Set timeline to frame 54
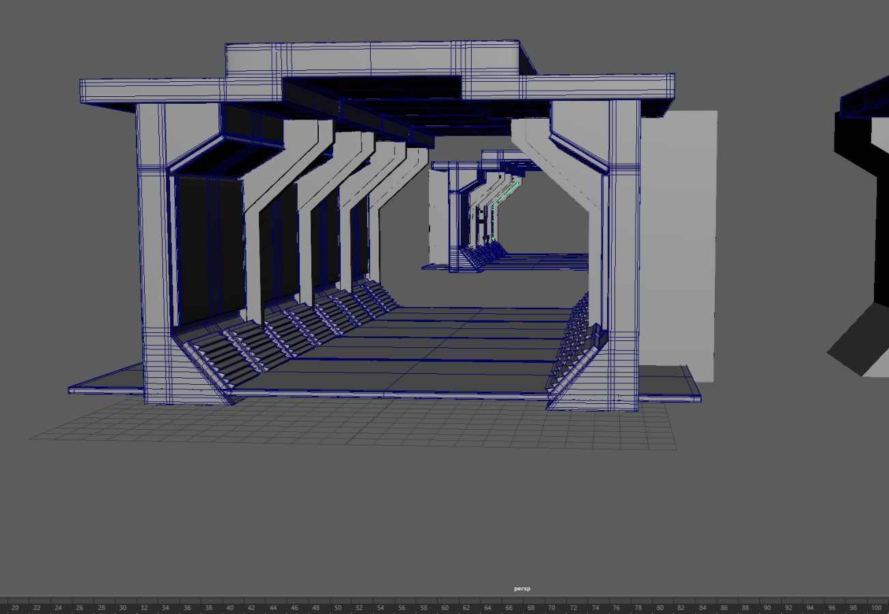This screenshot has height=614, width=889. click(380, 607)
